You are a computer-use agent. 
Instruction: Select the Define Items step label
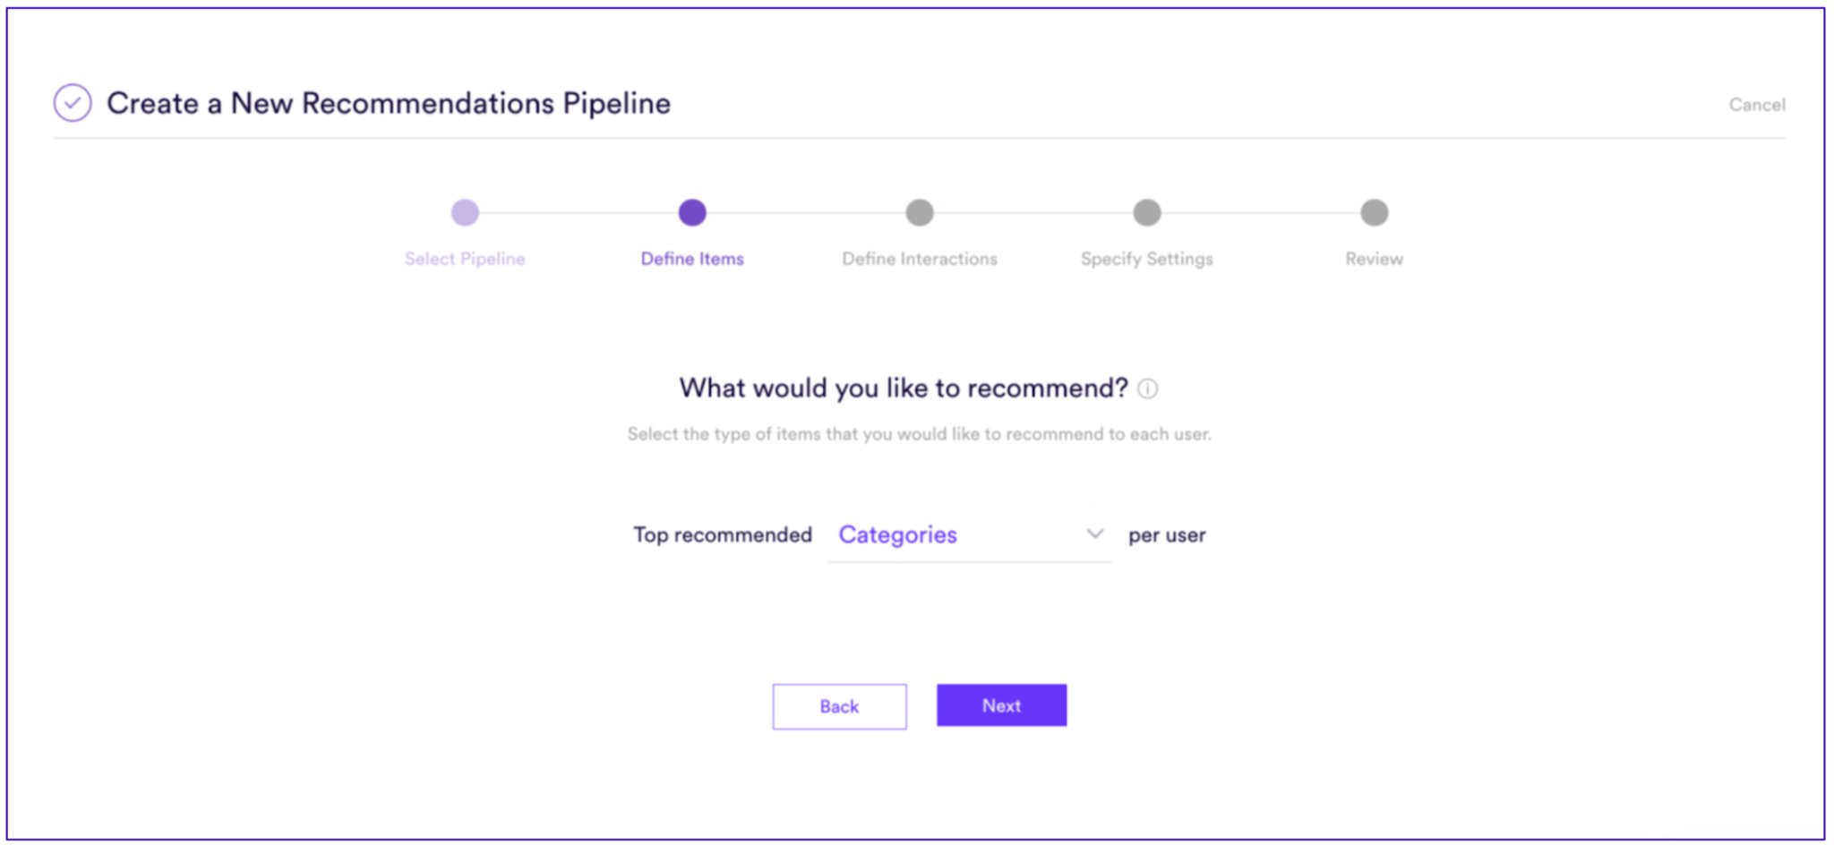(x=691, y=259)
